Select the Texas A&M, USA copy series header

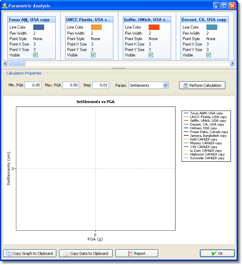pyautogui.click(x=32, y=20)
